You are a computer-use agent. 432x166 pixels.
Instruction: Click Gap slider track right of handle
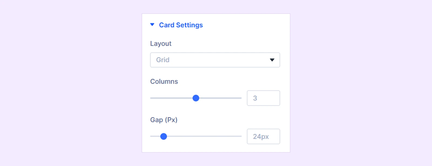pos(204,136)
